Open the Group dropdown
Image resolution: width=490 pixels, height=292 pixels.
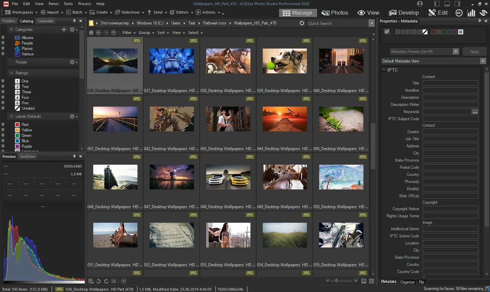[146, 33]
